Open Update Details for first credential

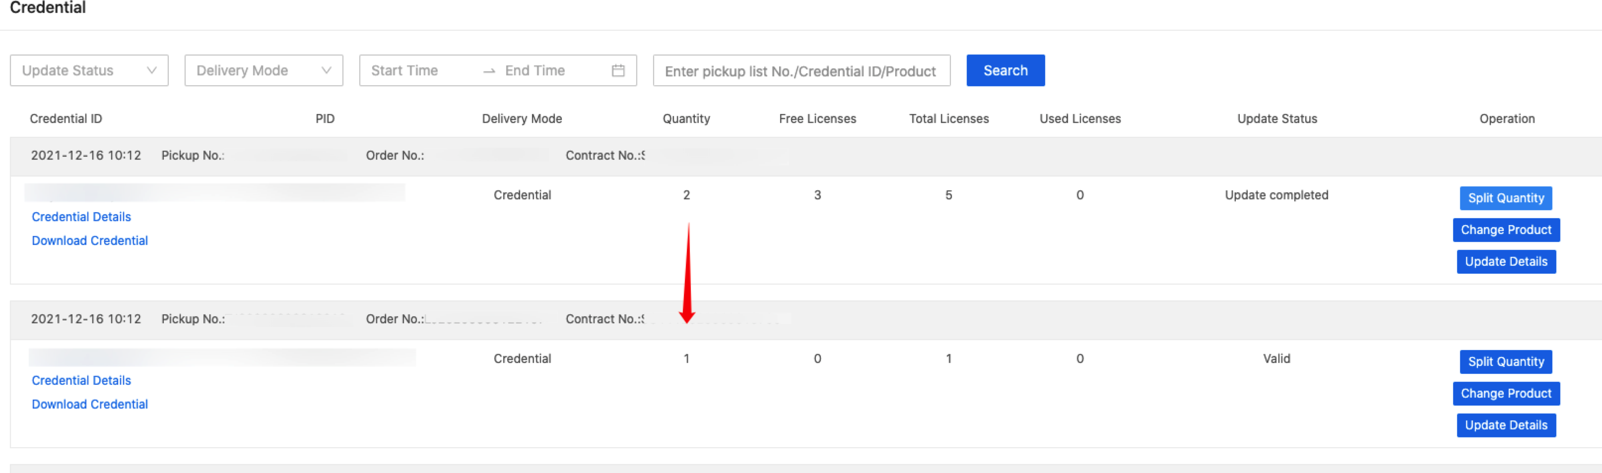1506,262
